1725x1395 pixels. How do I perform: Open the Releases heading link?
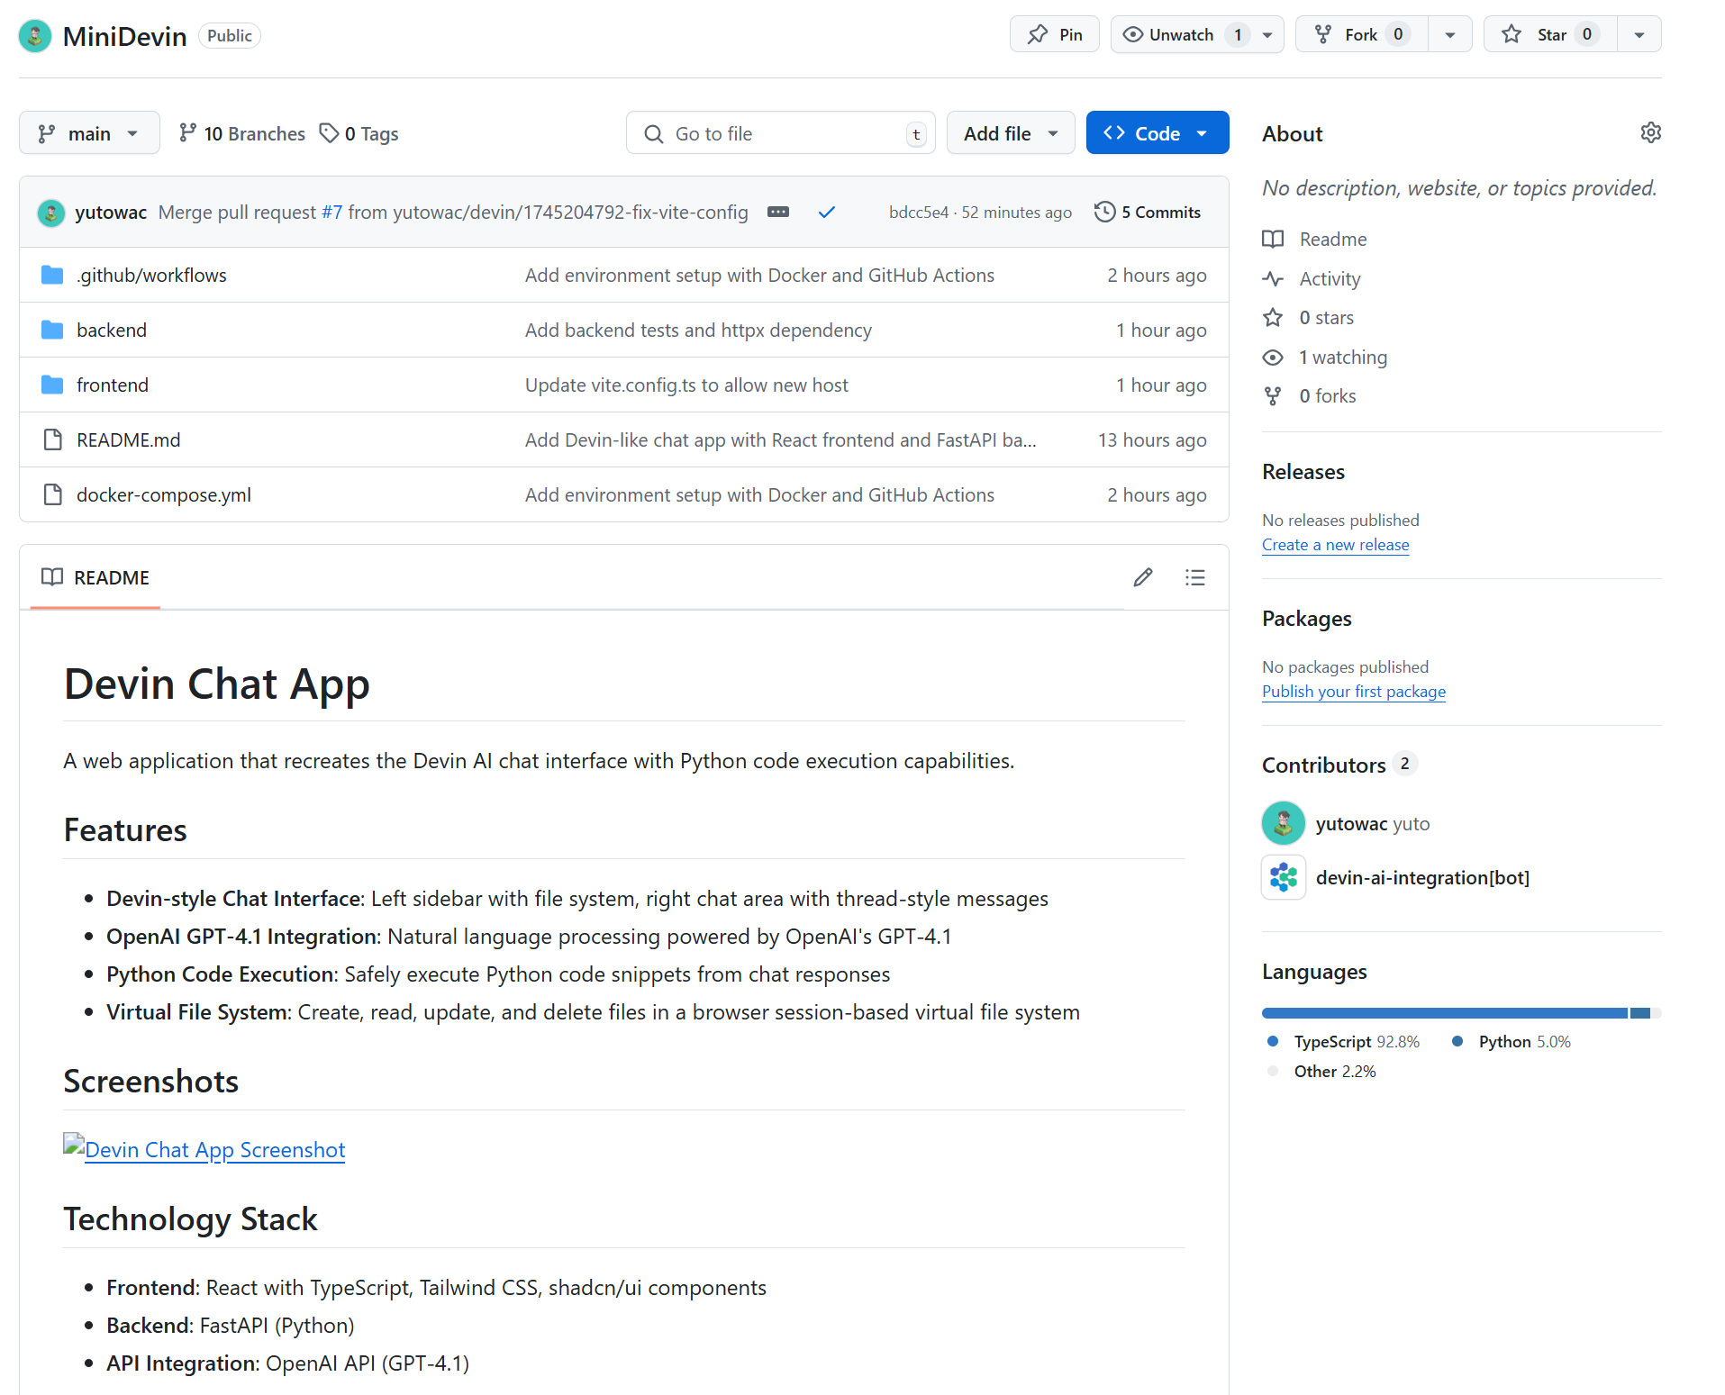coord(1303,472)
